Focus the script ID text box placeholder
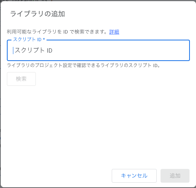 [34, 50]
